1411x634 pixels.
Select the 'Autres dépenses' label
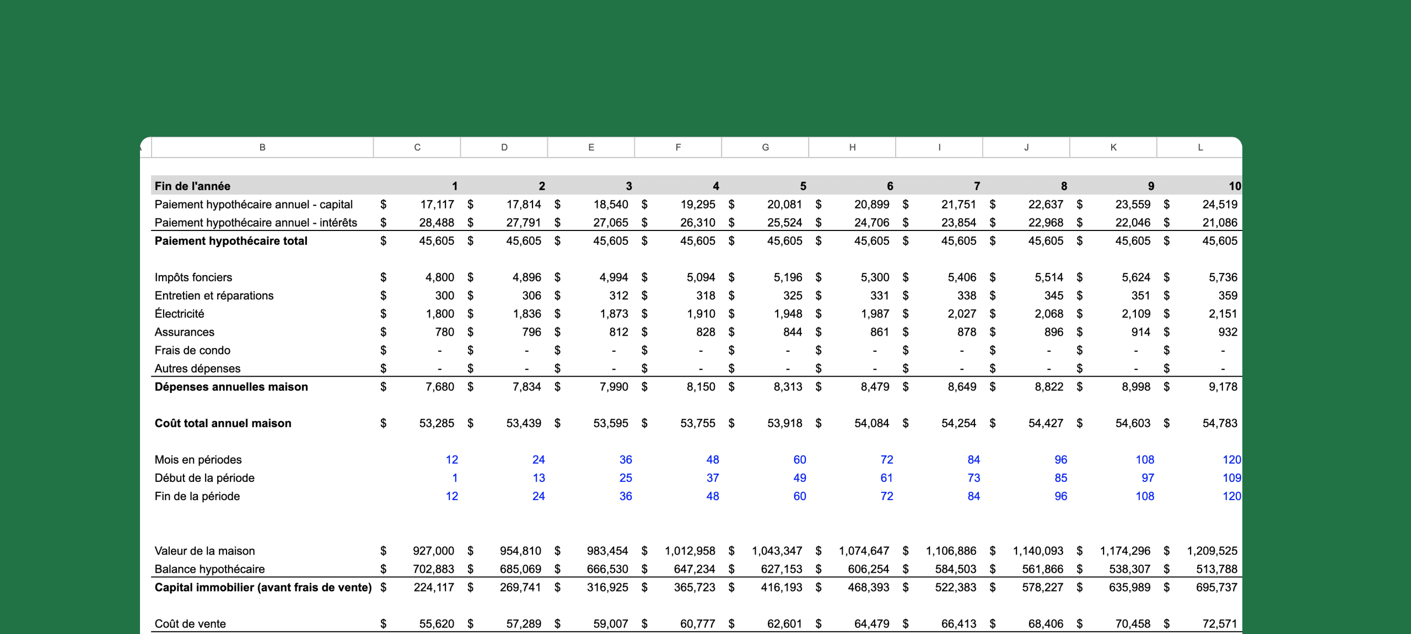click(197, 368)
